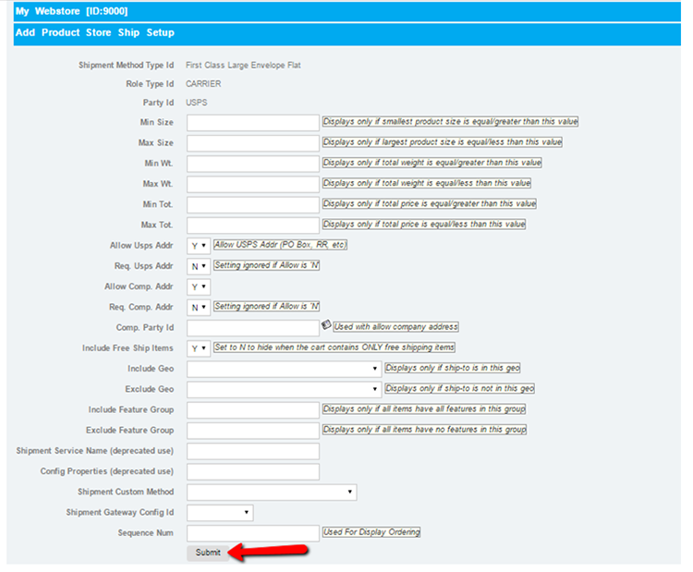
Task: Click the Include Feature Group field
Action: (x=253, y=410)
